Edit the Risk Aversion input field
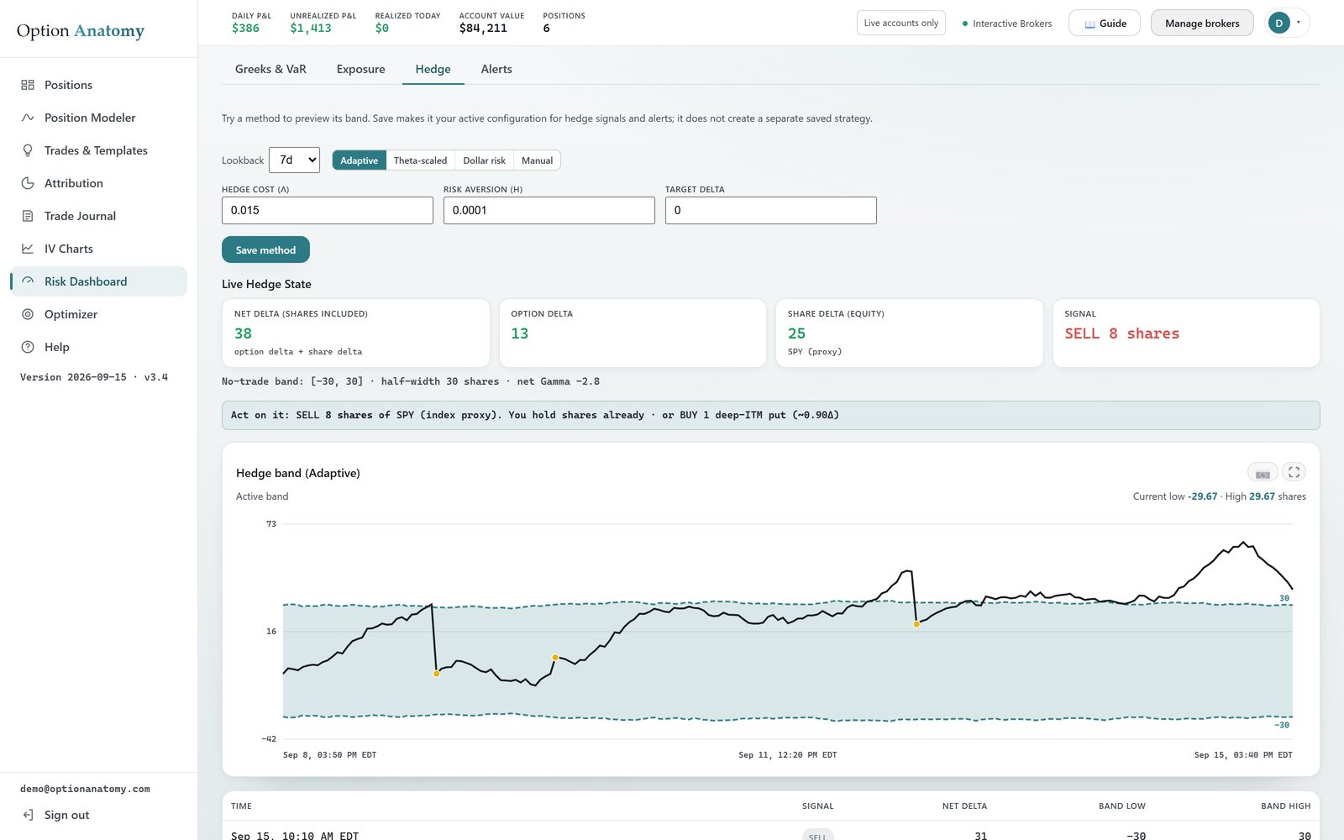1344x840 pixels. 549,210
